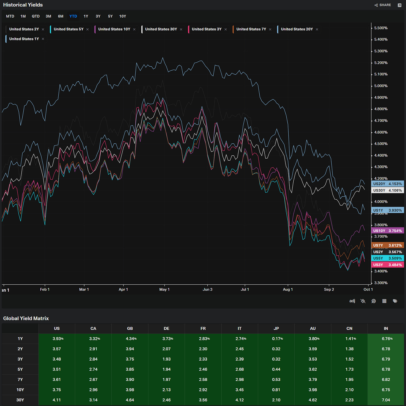Click the reset chart circular icon
The width and height of the screenshot is (406, 406).
pos(374,301)
